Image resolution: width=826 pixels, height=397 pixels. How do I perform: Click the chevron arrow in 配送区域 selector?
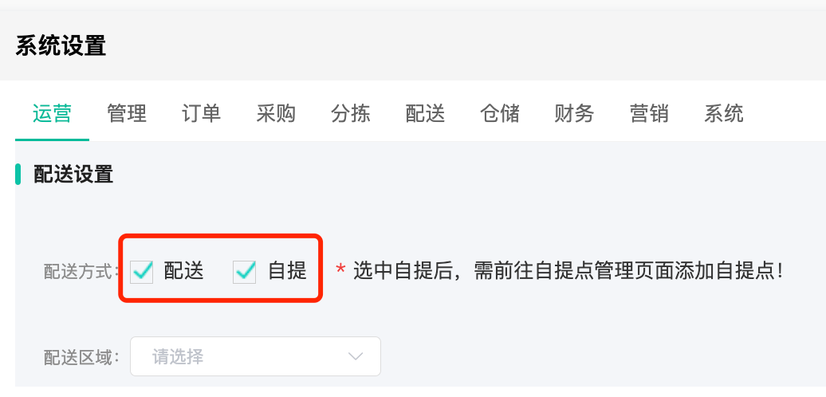pyautogui.click(x=356, y=356)
